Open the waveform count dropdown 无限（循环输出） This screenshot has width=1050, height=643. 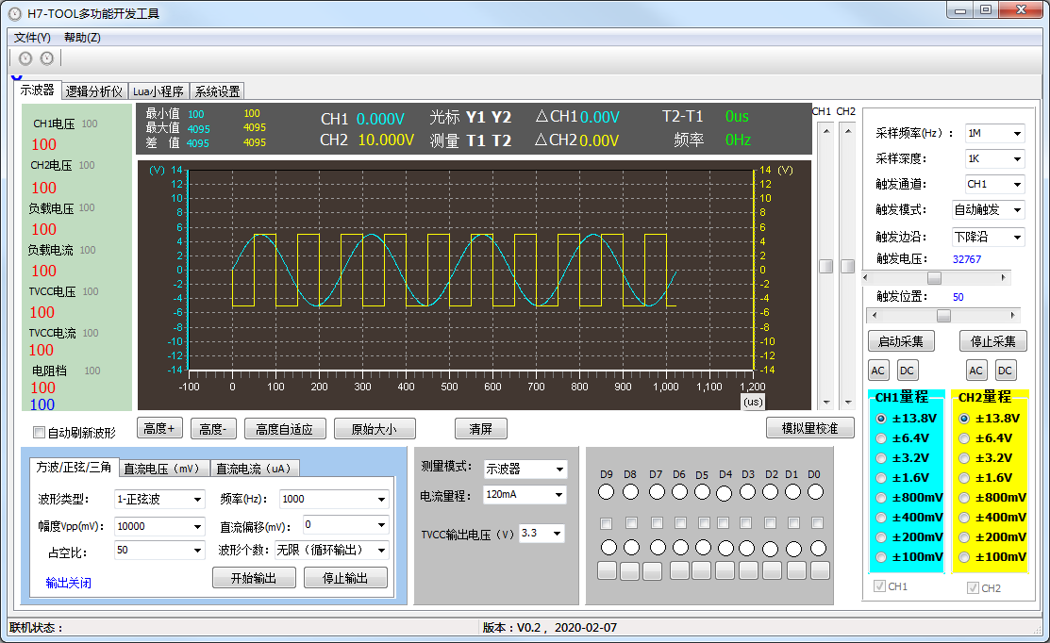tap(331, 550)
